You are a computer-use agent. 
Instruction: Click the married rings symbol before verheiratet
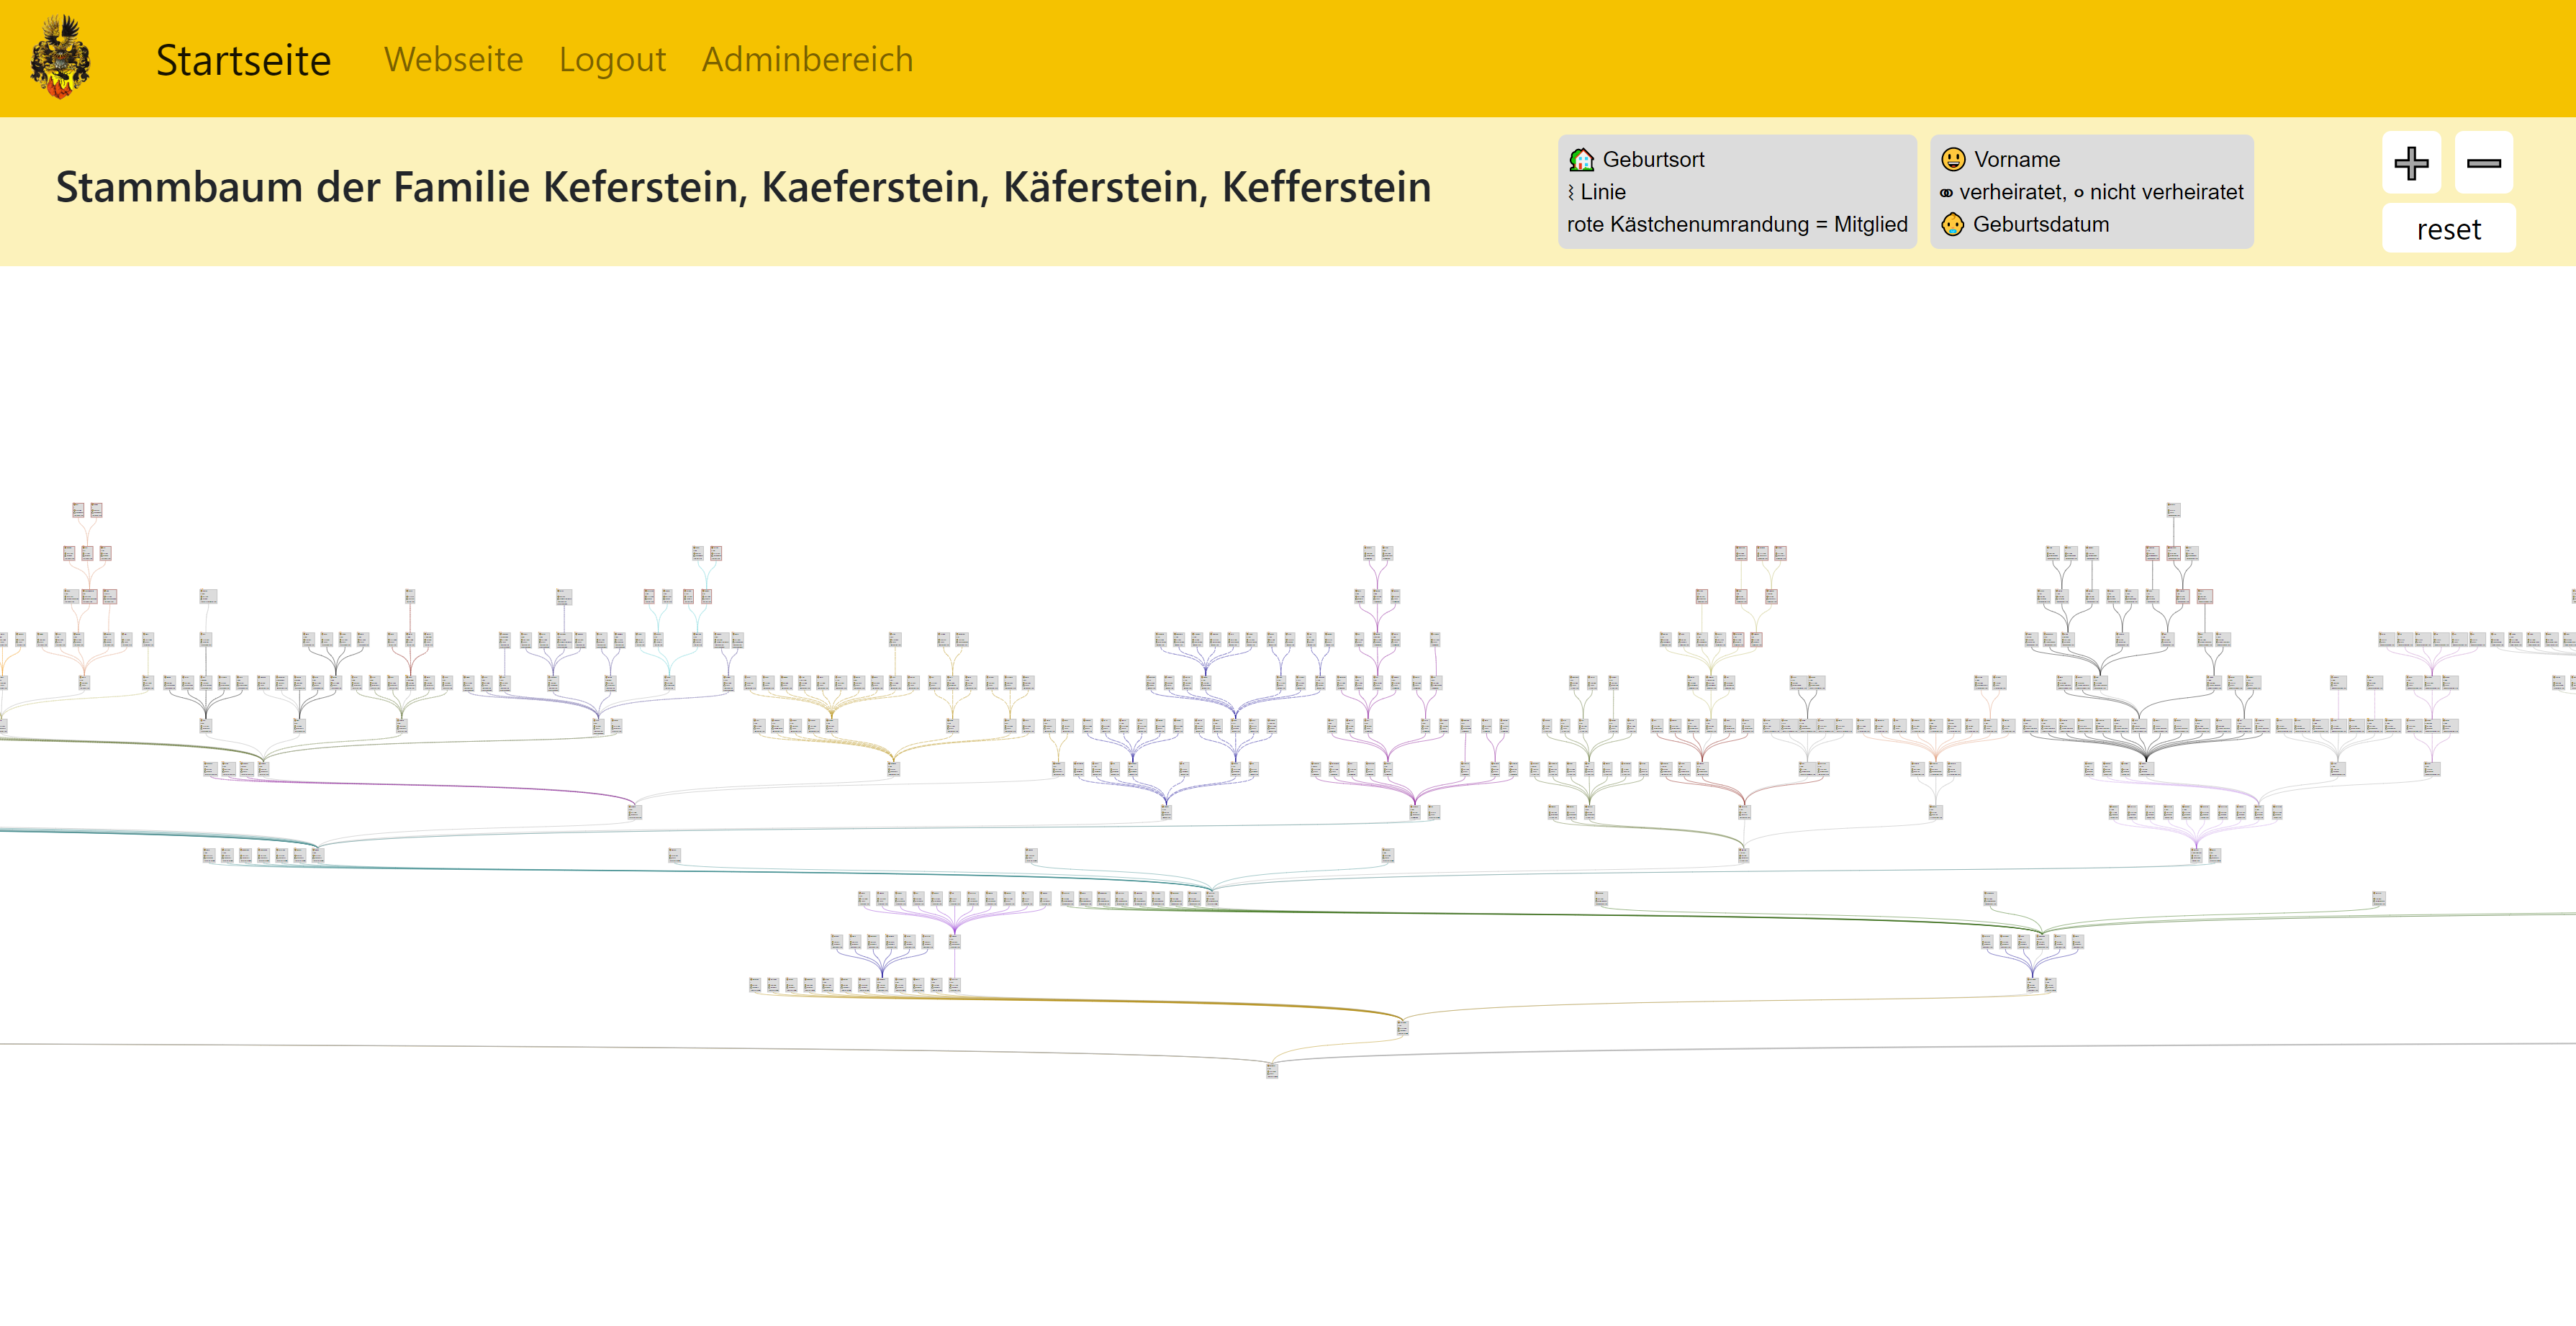point(1946,193)
